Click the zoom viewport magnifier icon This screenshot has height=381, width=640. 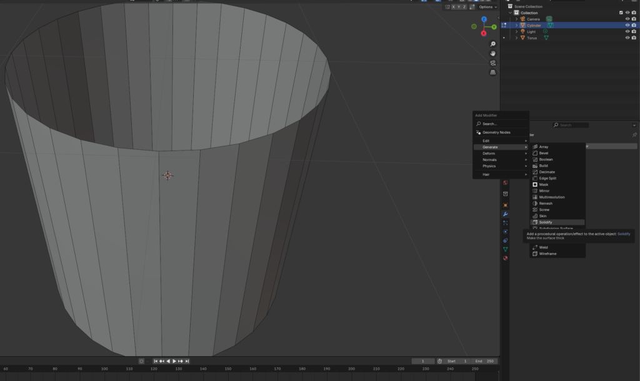[x=493, y=44]
